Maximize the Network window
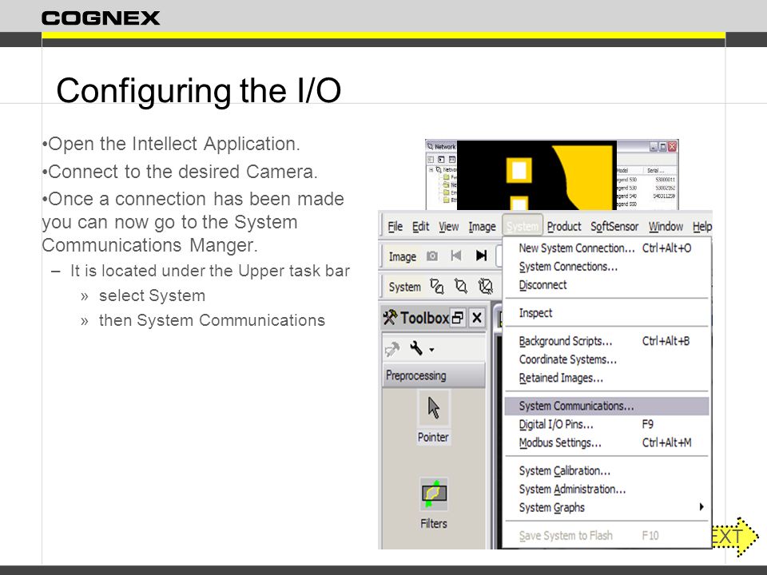The image size is (767, 575). tap(663, 146)
